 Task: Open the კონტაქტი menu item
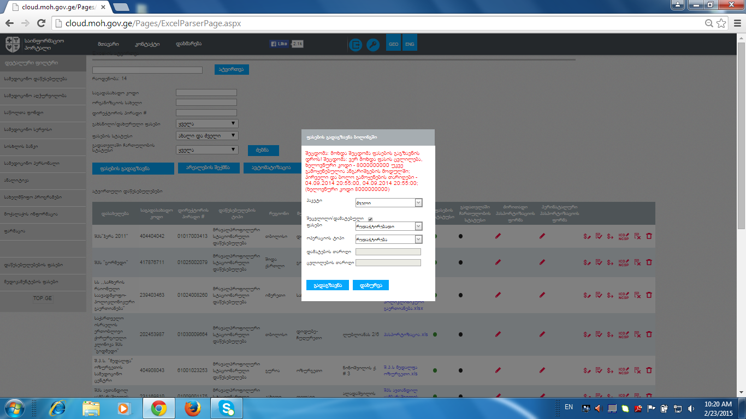(147, 44)
